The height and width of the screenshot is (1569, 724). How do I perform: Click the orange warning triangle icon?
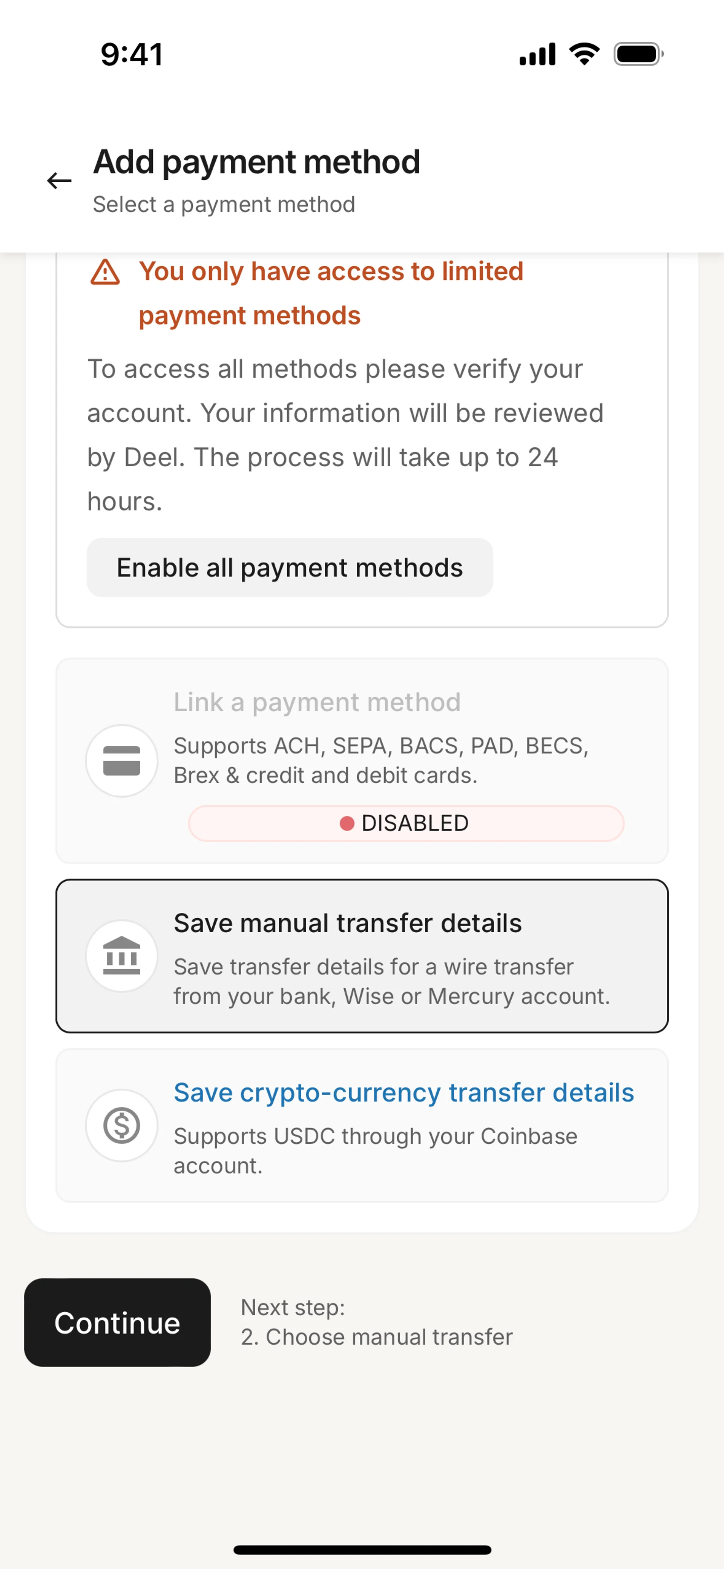[x=105, y=272]
